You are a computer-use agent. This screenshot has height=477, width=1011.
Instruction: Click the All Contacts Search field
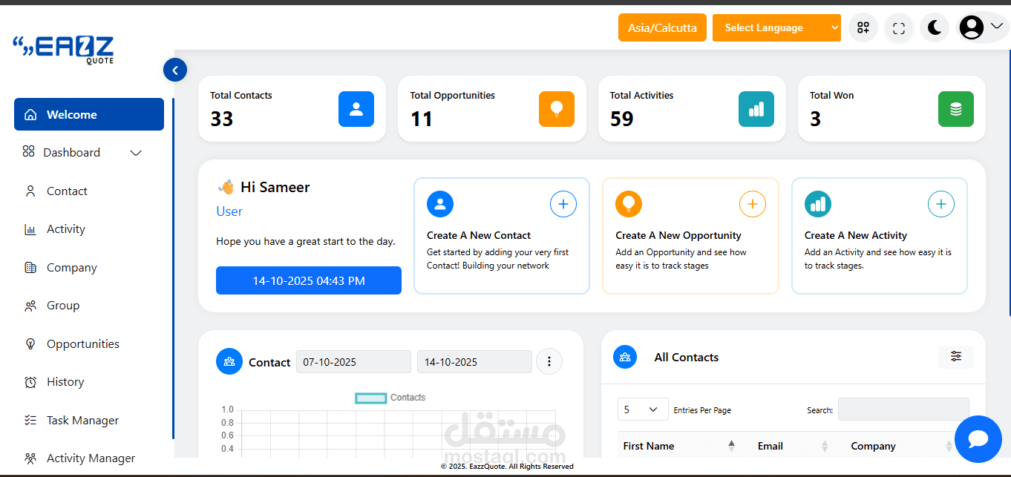pyautogui.click(x=903, y=409)
